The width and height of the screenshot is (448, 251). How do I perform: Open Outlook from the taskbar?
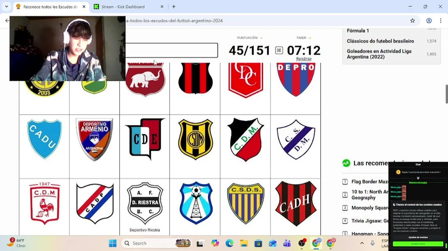pos(272,243)
